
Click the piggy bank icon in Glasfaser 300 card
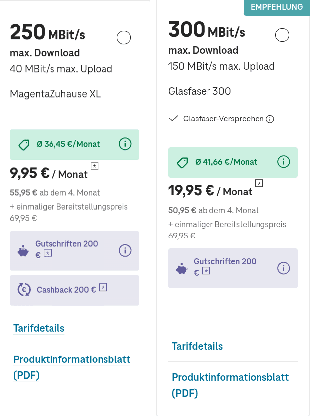coord(182,269)
